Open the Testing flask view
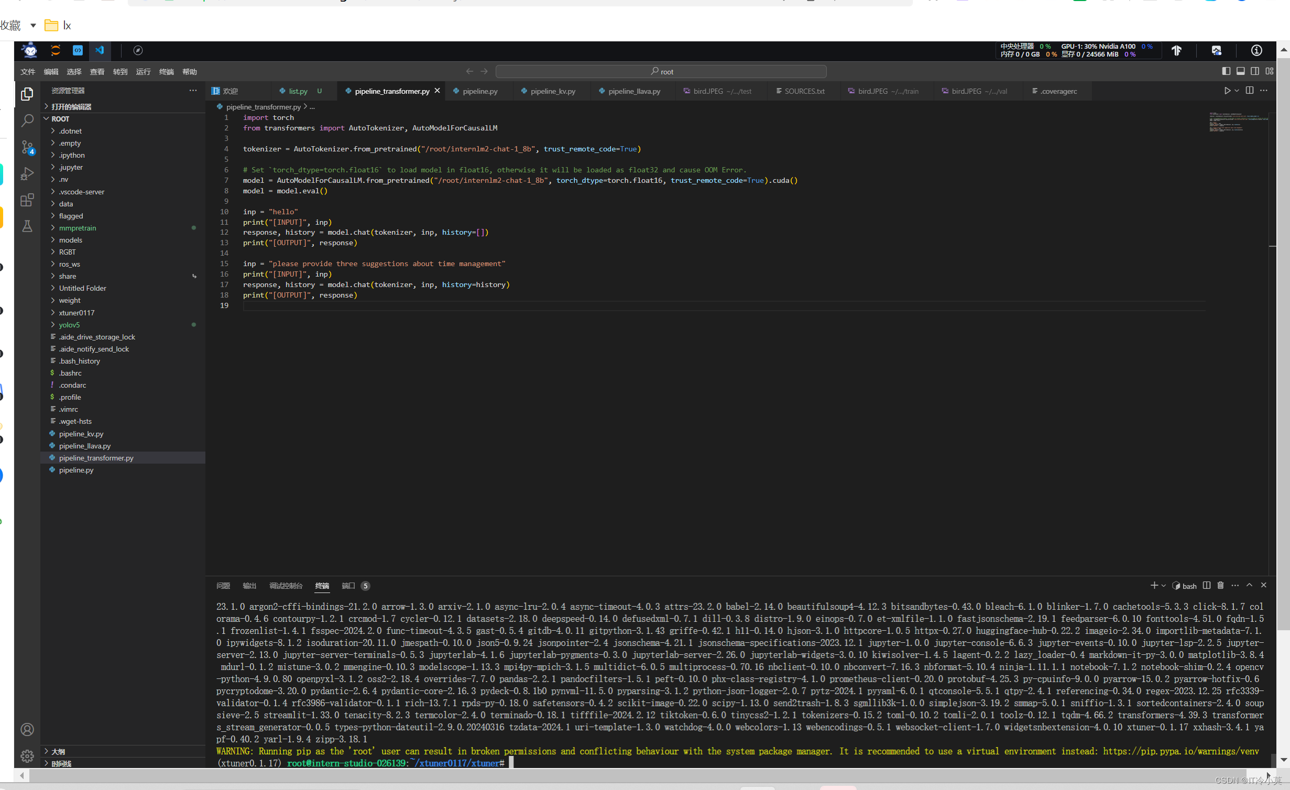This screenshot has width=1290, height=790. tap(27, 226)
